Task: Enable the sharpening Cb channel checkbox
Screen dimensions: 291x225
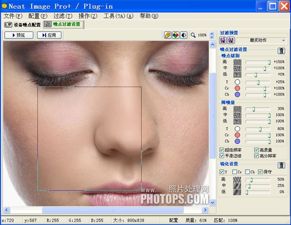Action: coord(247,172)
